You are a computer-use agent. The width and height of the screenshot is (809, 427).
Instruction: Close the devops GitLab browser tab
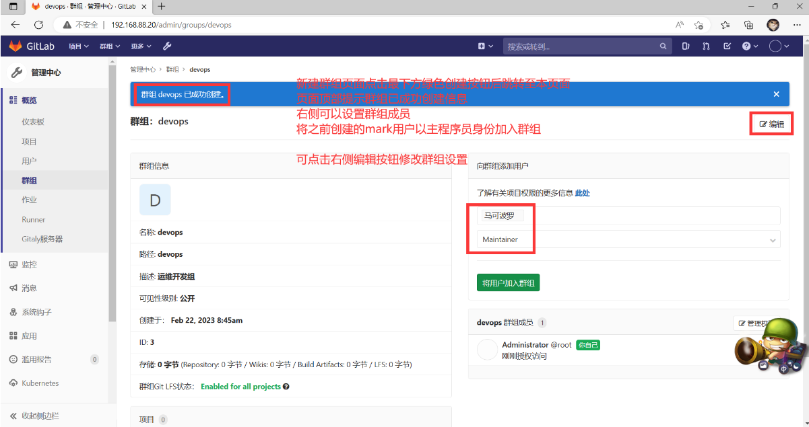pos(144,7)
